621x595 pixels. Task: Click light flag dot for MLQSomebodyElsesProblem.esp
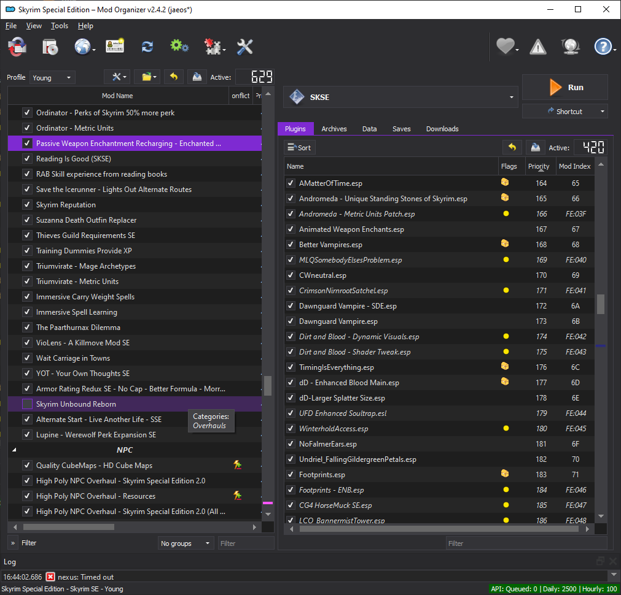(x=506, y=260)
